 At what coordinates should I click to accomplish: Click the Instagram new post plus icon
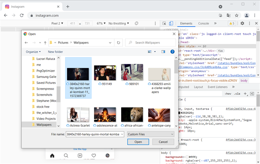click(x=80, y=155)
